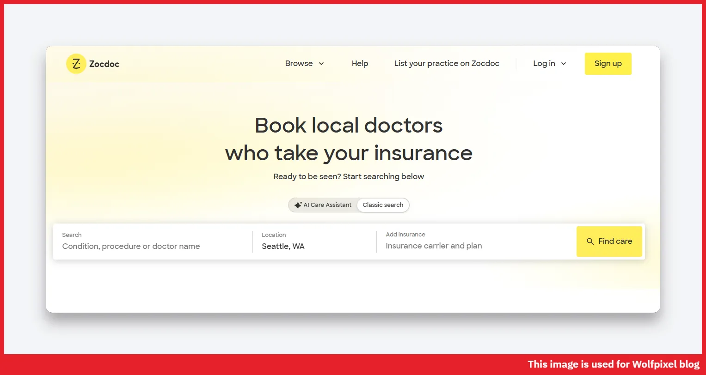Click the Location field showing Seattle, WA
The width and height of the screenshot is (706, 375).
click(x=314, y=242)
